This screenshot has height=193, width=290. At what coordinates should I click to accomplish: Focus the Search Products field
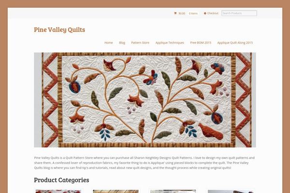tap(239, 13)
